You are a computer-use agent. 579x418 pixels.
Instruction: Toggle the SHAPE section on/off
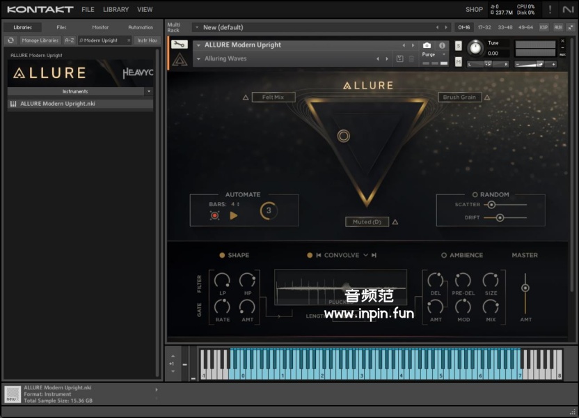coord(222,255)
